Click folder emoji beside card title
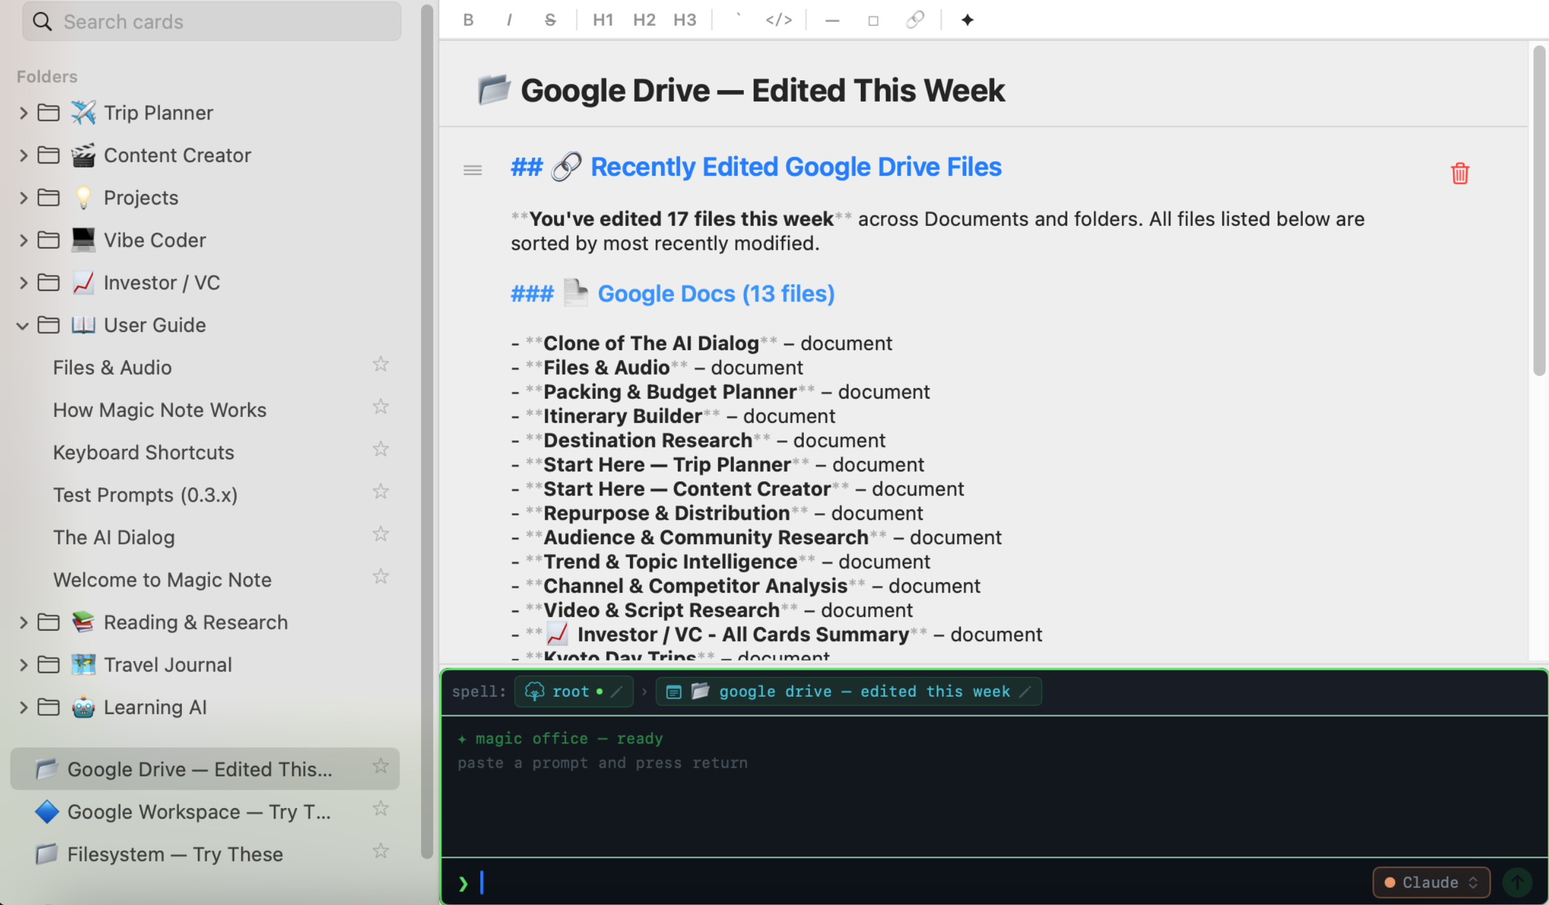This screenshot has width=1549, height=905. tap(494, 89)
